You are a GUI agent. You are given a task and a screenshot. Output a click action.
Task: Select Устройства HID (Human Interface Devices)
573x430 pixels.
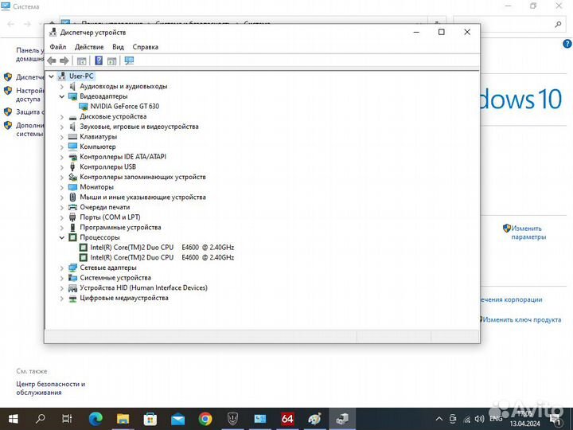coord(143,287)
